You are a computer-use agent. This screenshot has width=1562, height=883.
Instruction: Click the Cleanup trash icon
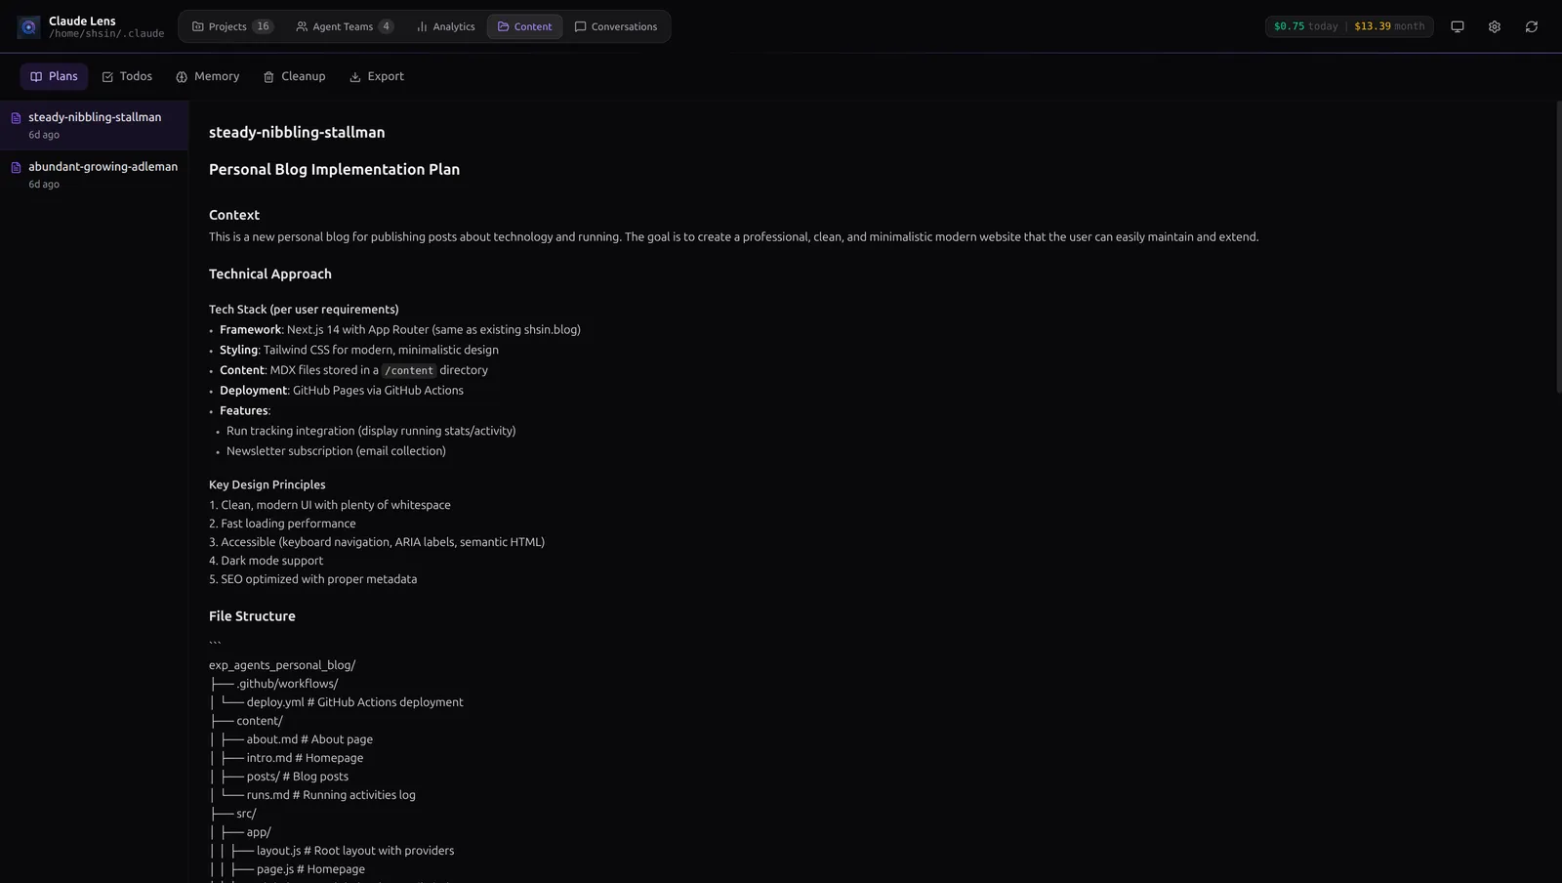tap(268, 75)
